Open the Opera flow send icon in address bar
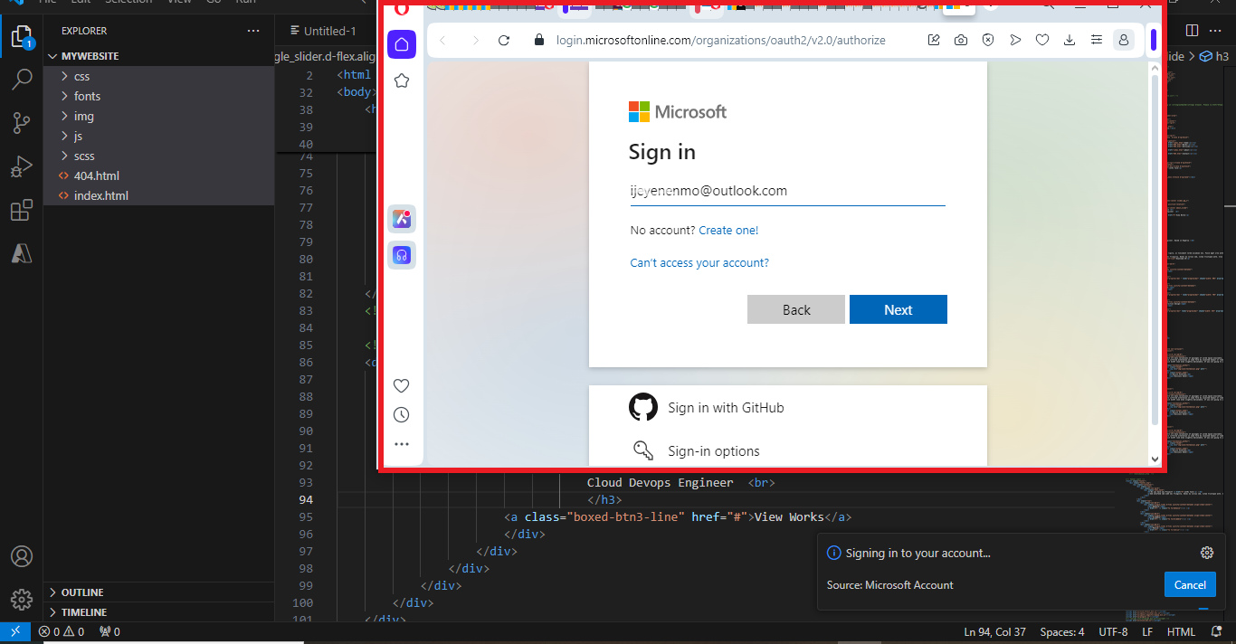1236x644 pixels. click(x=1015, y=40)
